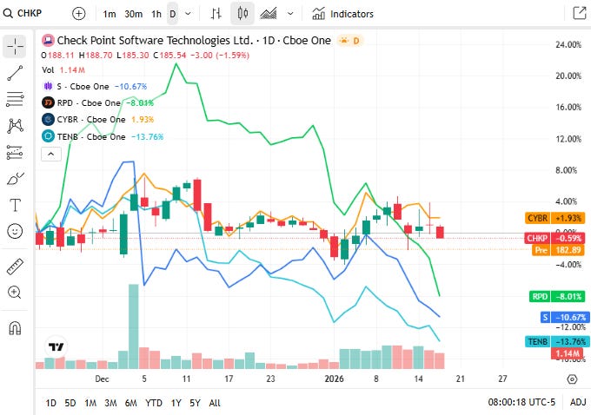Click the RPD -8.01% price label
The image size is (591, 415).
point(557,296)
